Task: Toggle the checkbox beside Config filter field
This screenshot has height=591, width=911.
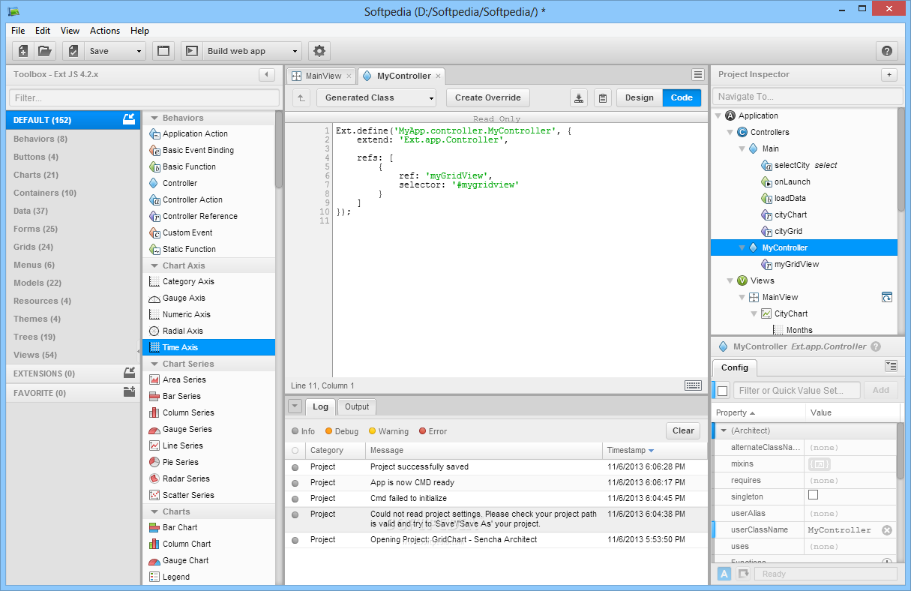Action: click(723, 390)
